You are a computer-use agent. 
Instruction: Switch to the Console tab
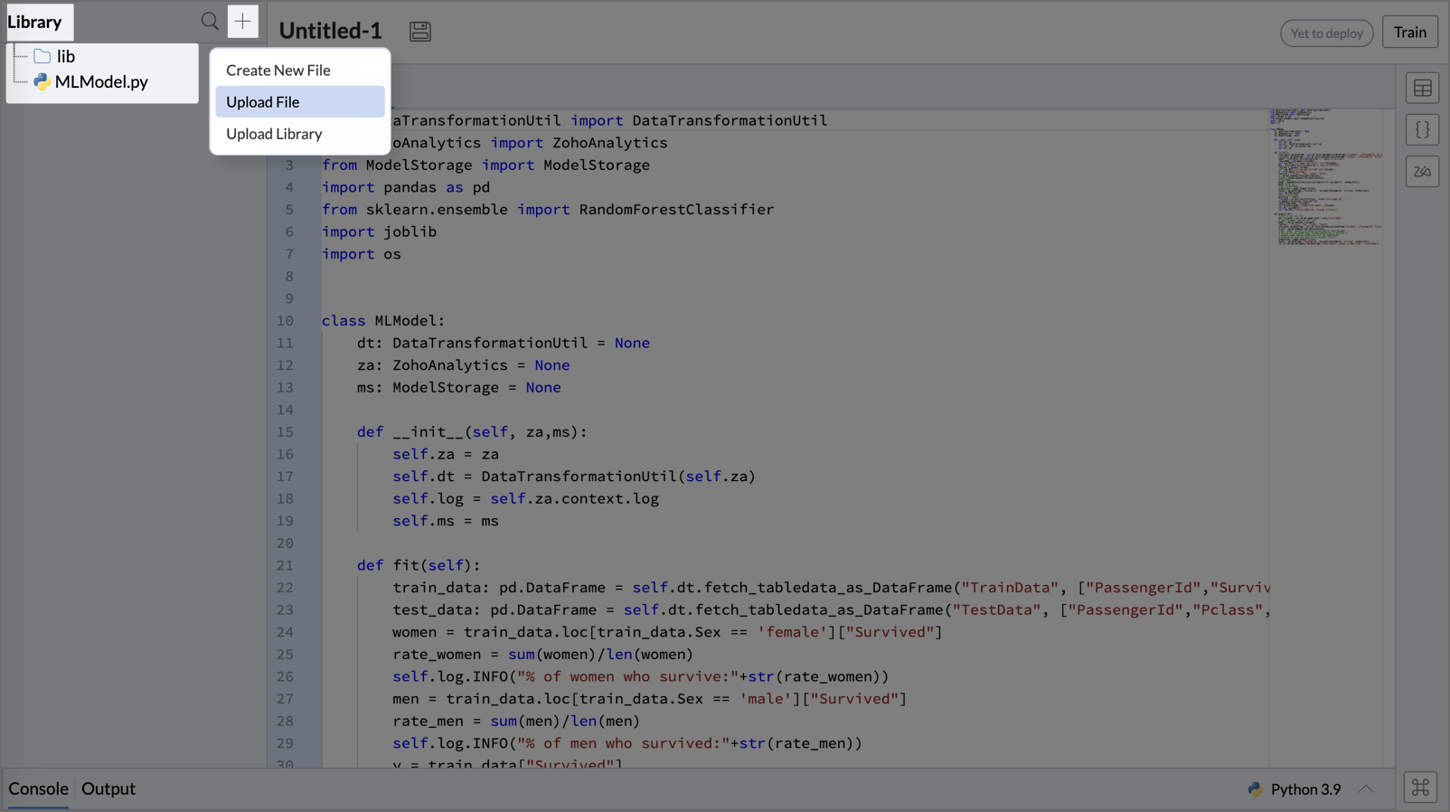click(38, 788)
